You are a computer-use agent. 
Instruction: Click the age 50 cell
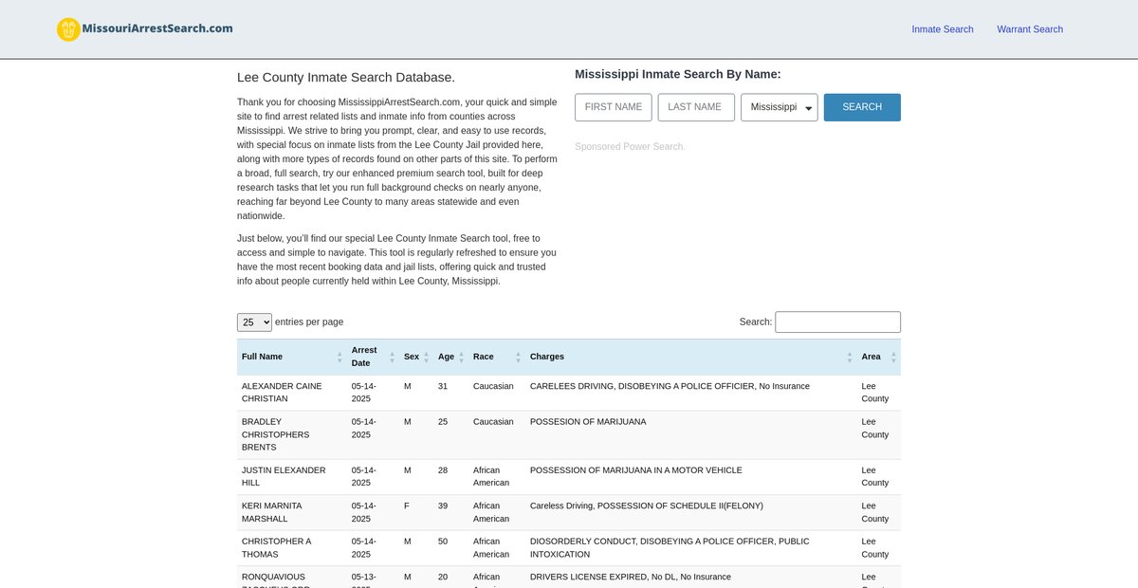click(x=450, y=547)
